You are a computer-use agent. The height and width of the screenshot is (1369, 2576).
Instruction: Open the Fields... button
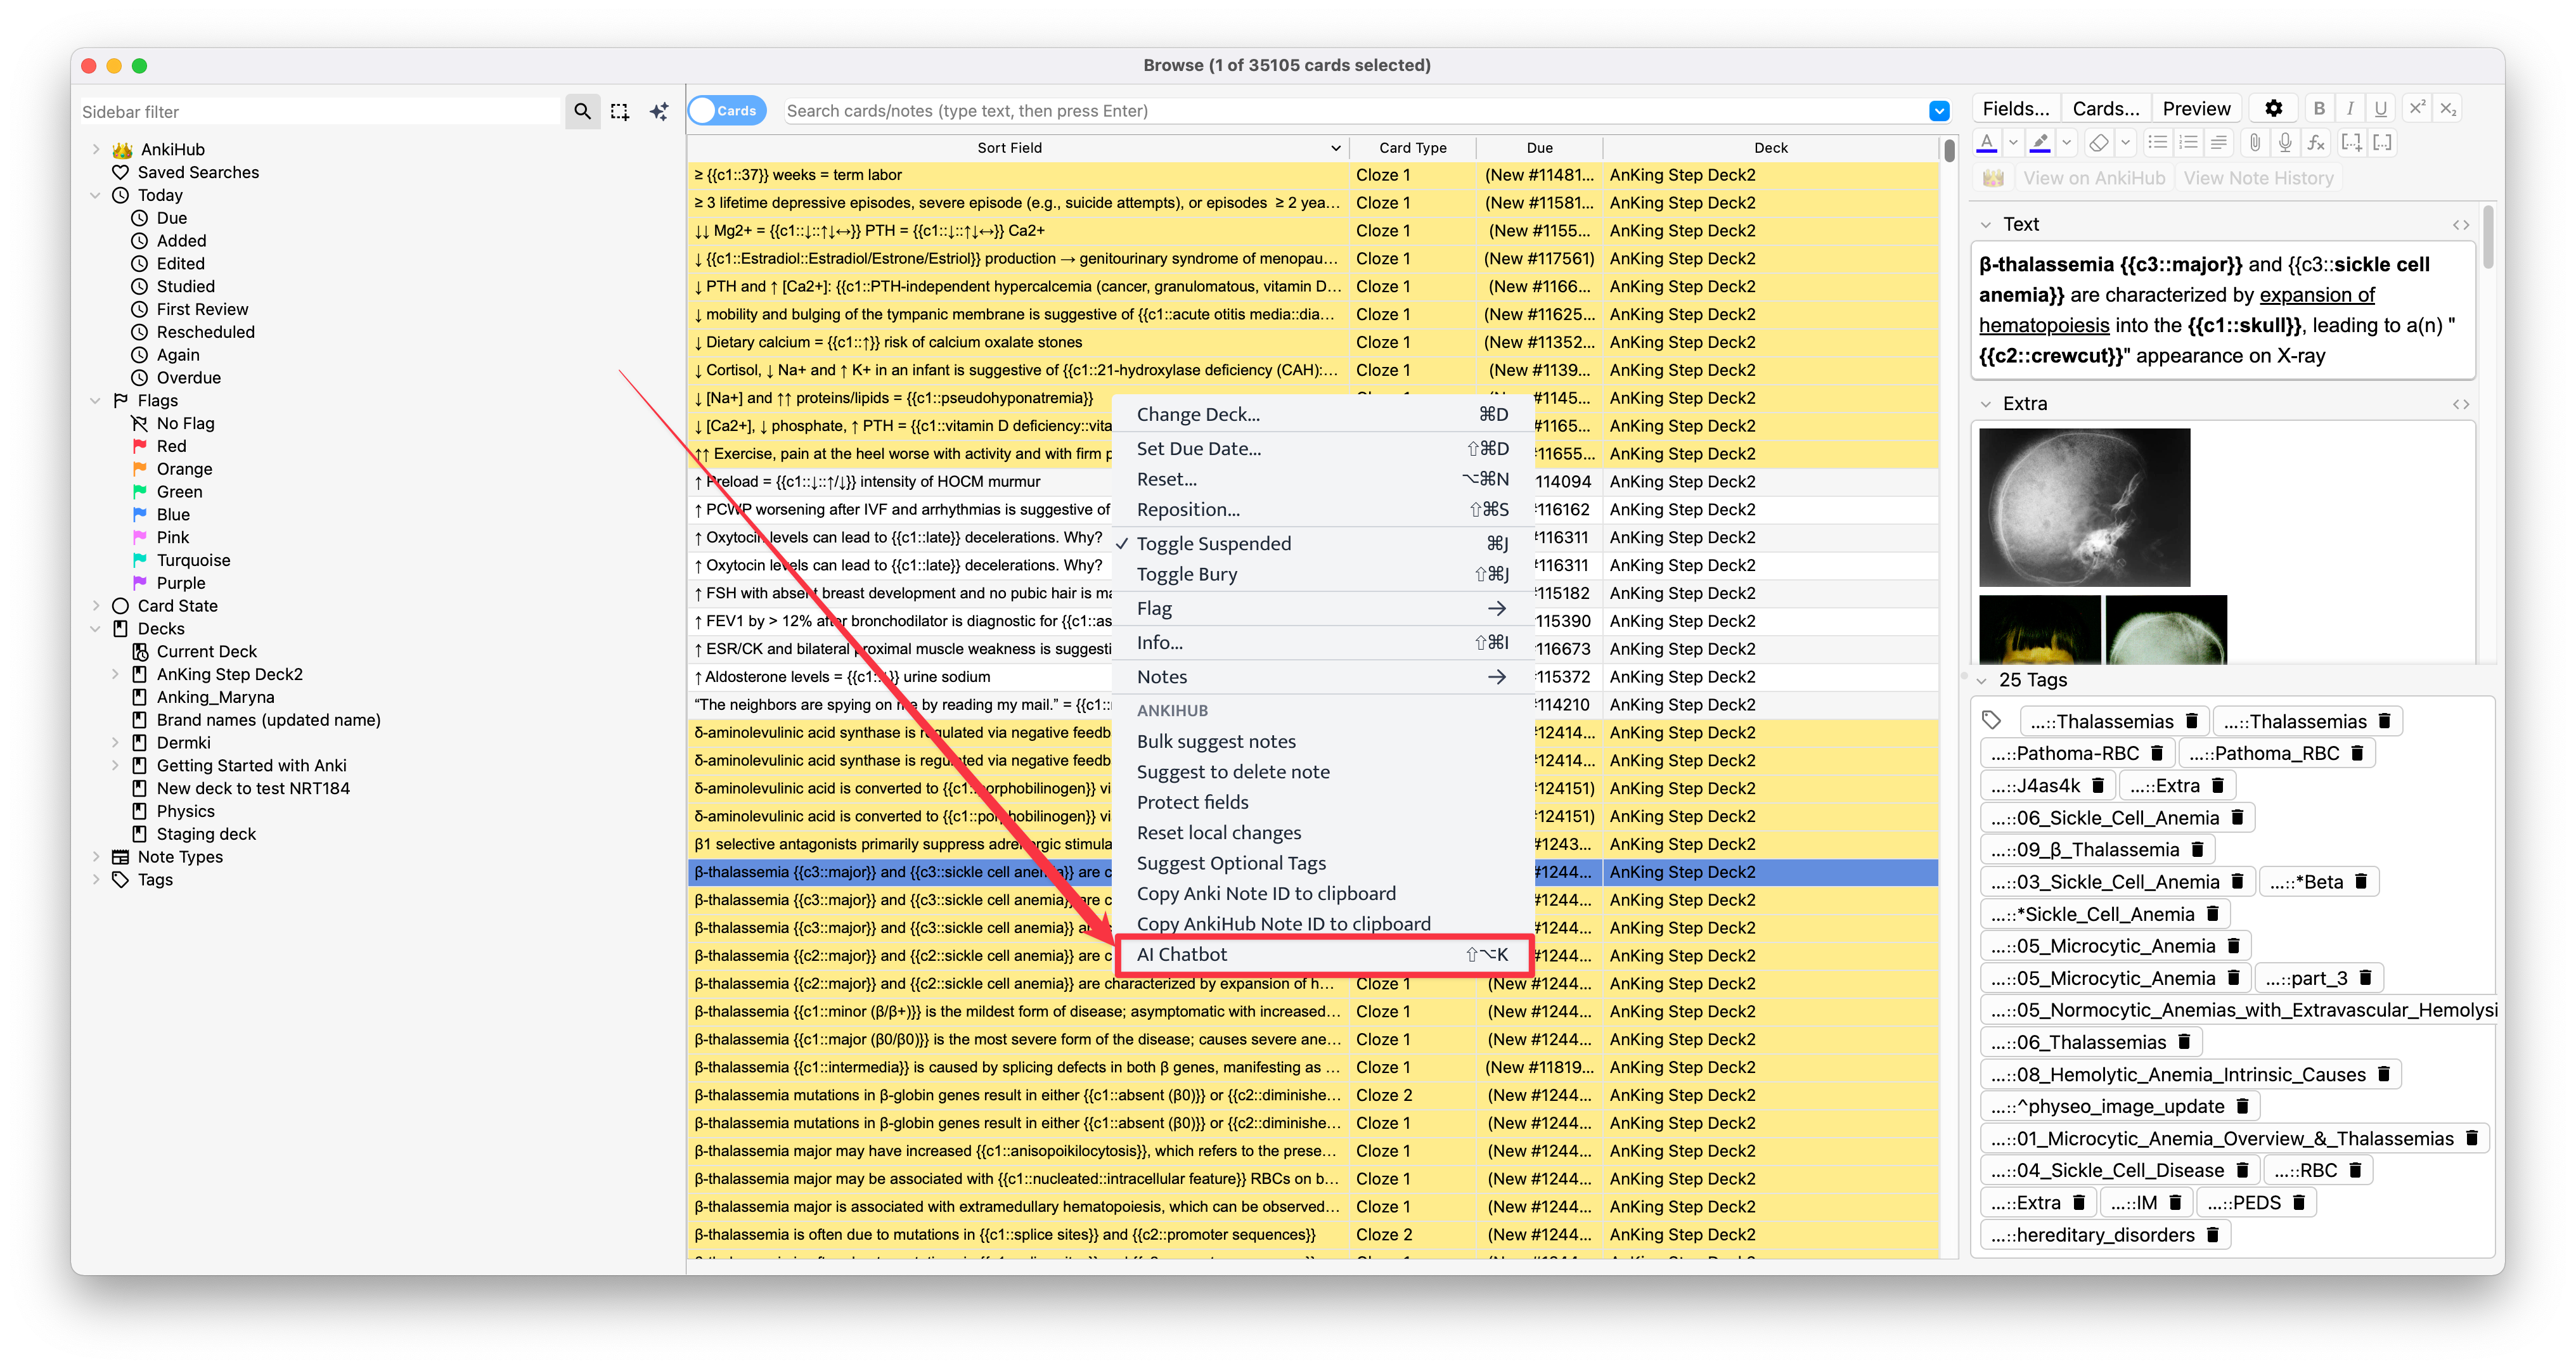tap(2015, 109)
